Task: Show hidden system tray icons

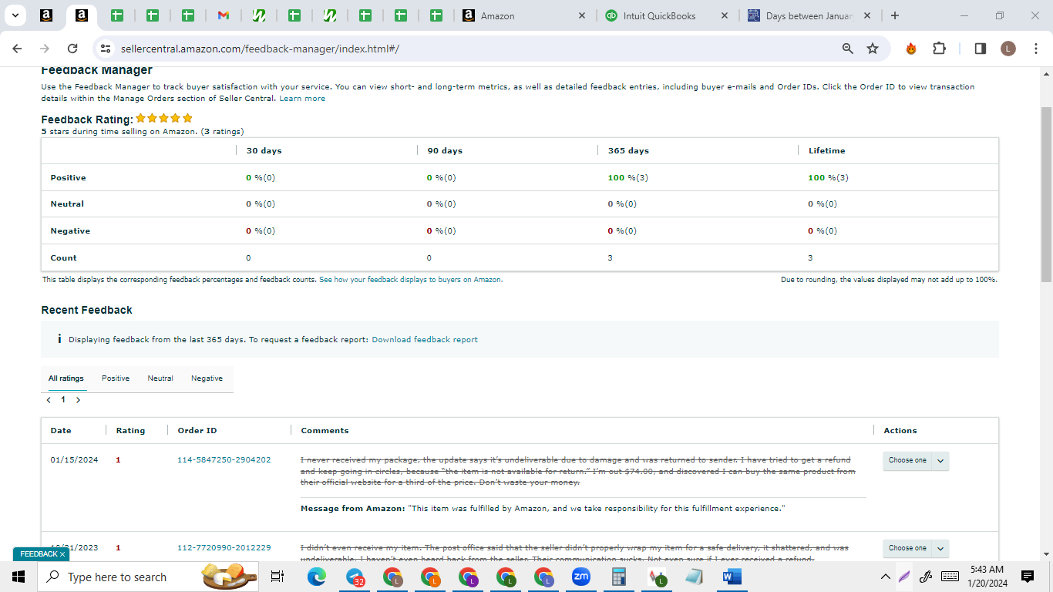Action: pyautogui.click(x=885, y=577)
